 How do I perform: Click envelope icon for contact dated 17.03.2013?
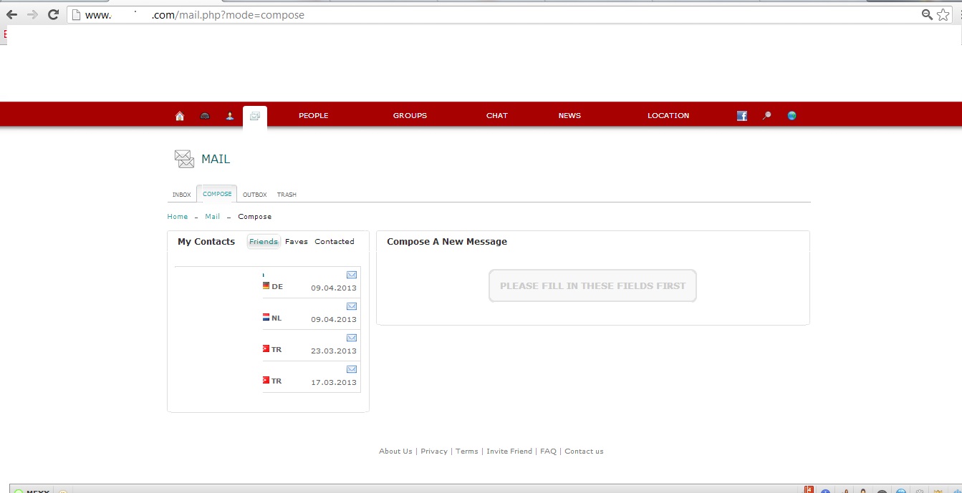pos(352,369)
